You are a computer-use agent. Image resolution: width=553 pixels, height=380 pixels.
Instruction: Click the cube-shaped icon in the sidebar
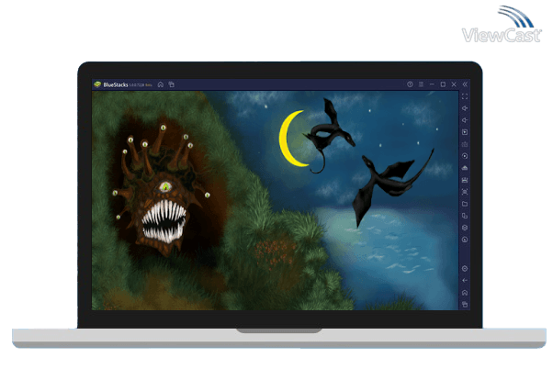click(465, 228)
